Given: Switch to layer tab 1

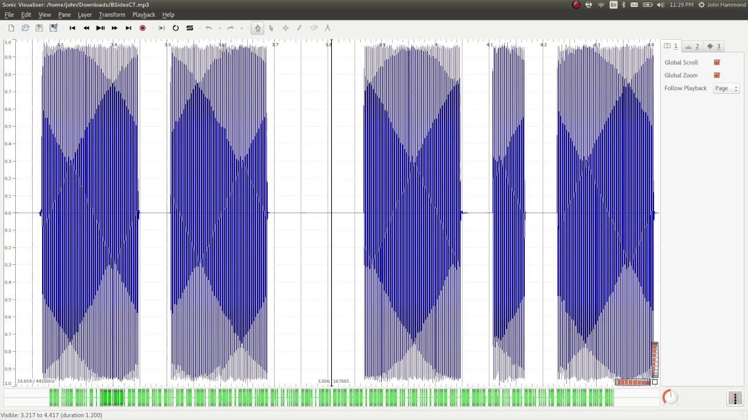Looking at the screenshot, I should [x=671, y=46].
